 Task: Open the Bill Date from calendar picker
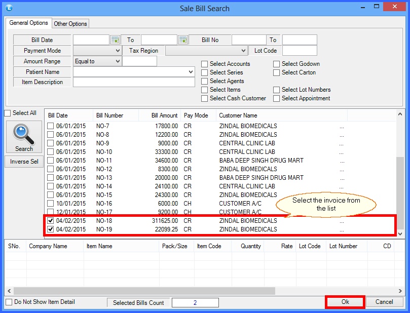[115, 40]
